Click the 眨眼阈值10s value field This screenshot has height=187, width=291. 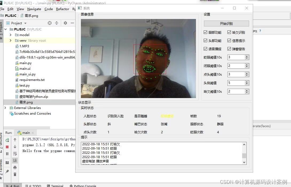pos(236,57)
